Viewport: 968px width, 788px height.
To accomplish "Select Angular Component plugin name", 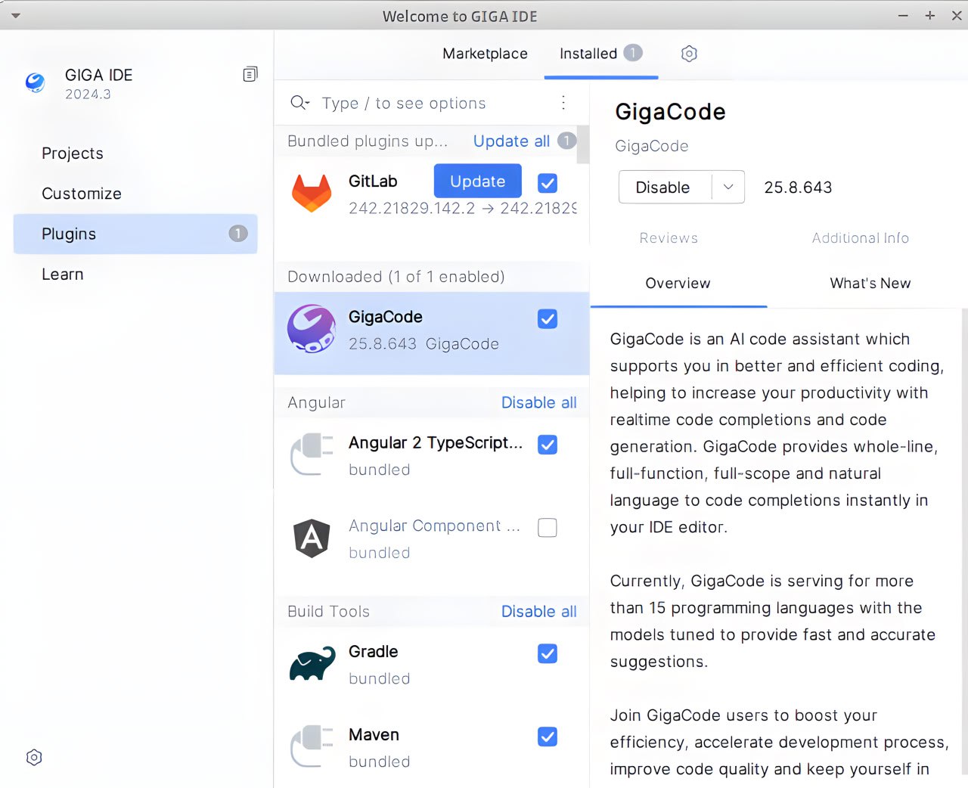I will click(435, 526).
